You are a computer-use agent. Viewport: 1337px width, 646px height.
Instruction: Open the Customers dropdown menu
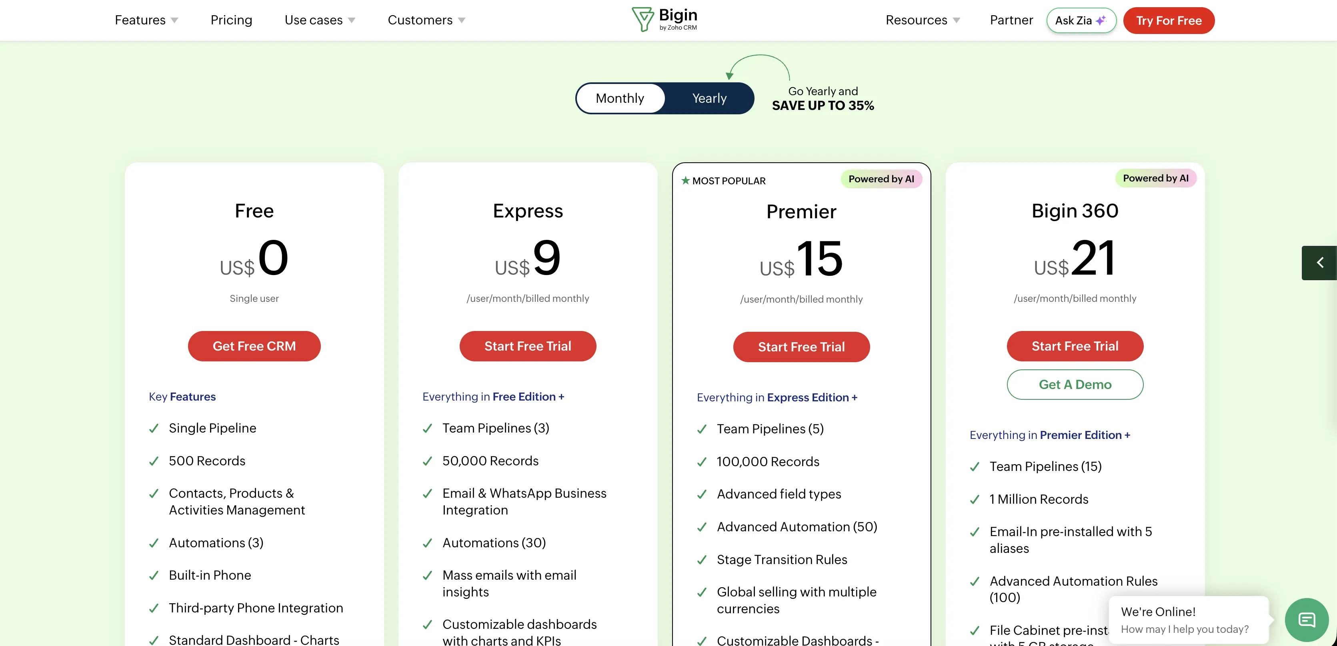(x=426, y=20)
